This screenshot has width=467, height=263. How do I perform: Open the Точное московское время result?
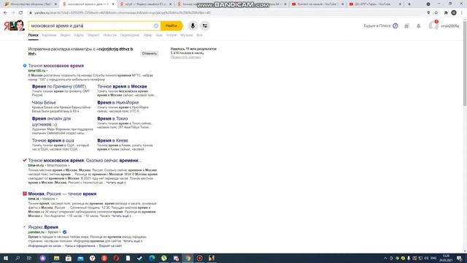(56, 66)
